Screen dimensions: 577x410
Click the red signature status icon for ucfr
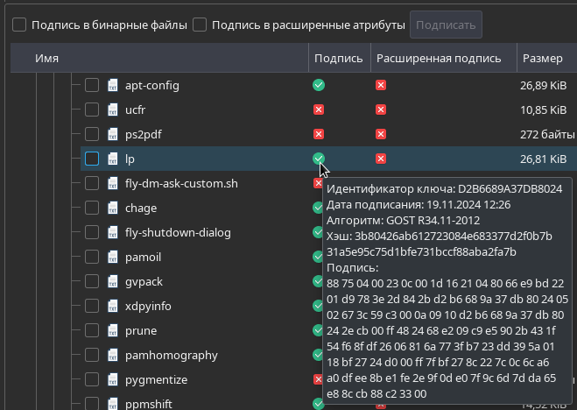[319, 110]
